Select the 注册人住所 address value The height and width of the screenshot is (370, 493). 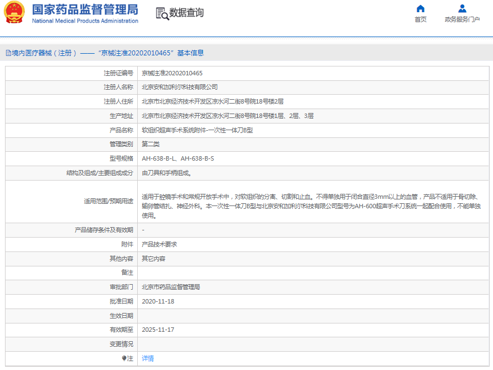coord(212,101)
